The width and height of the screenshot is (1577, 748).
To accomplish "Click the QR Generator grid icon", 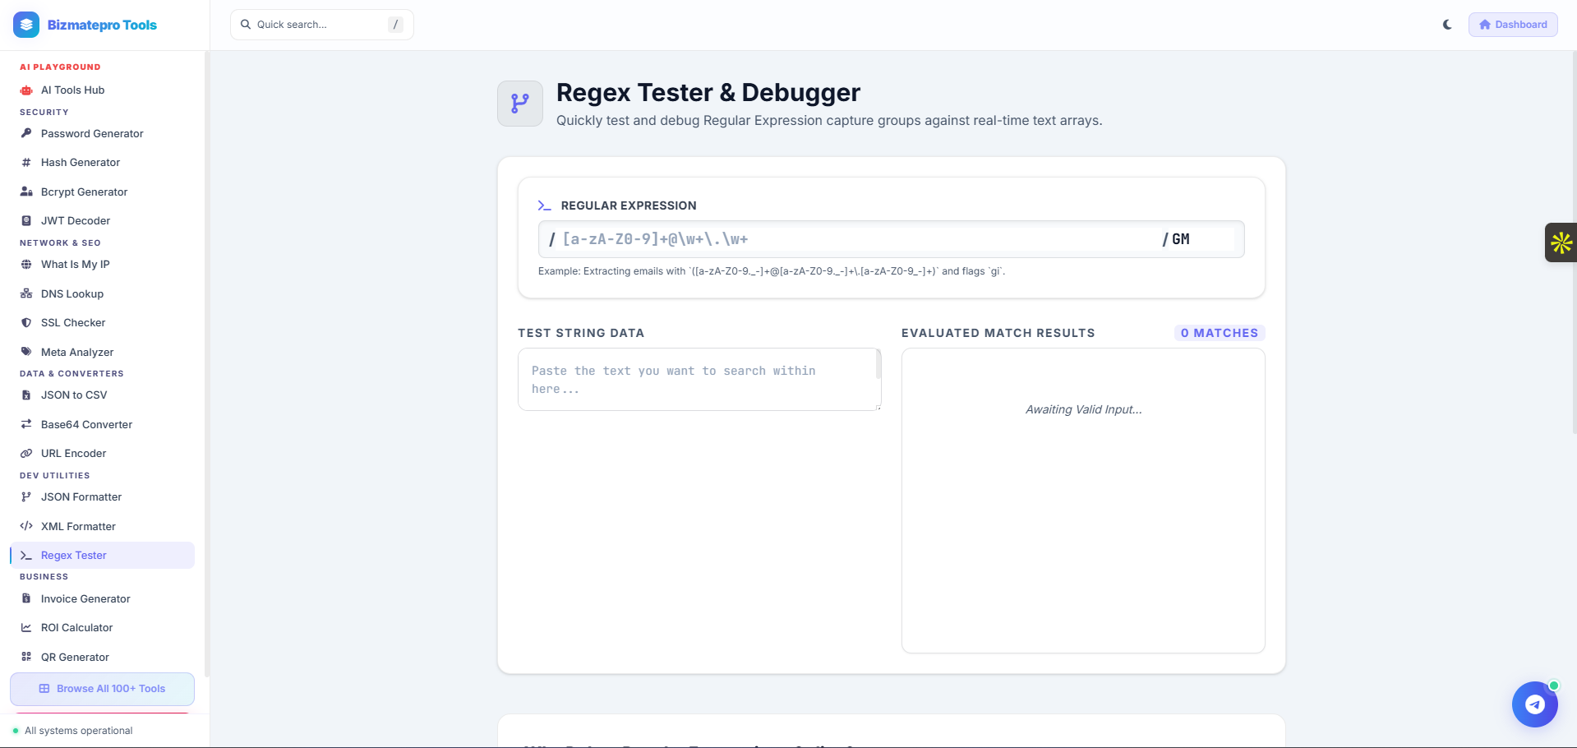I will tap(26, 657).
